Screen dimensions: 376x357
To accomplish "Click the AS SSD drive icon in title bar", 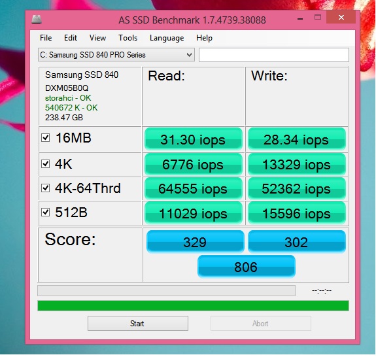I will (x=37, y=20).
